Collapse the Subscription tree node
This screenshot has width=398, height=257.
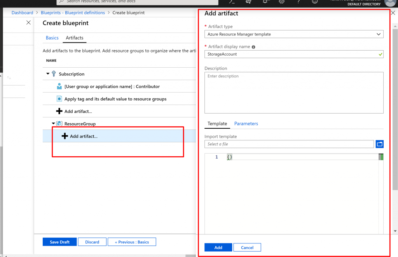(x=48, y=74)
